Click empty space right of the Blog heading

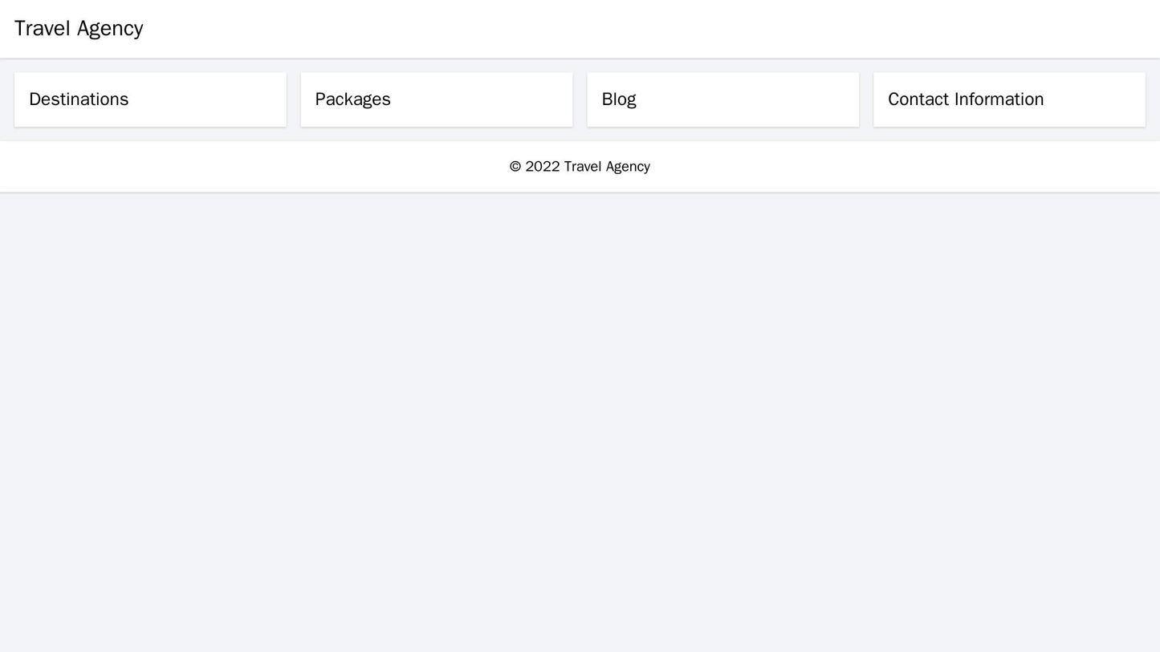[763, 99]
